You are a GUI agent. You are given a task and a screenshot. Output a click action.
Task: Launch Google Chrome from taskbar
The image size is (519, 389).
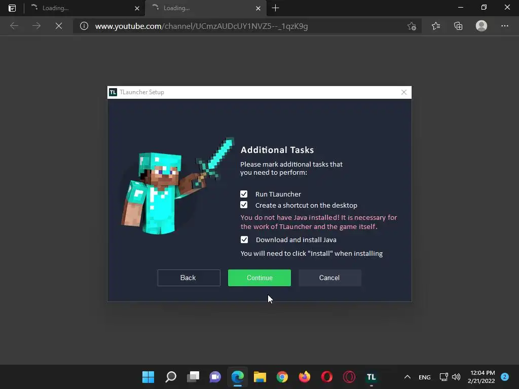tap(282, 377)
